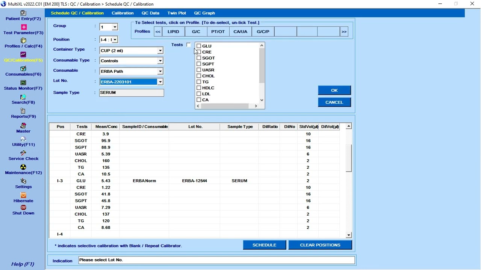Select I-4 position row
481x270 pixels.
[x=194, y=234]
